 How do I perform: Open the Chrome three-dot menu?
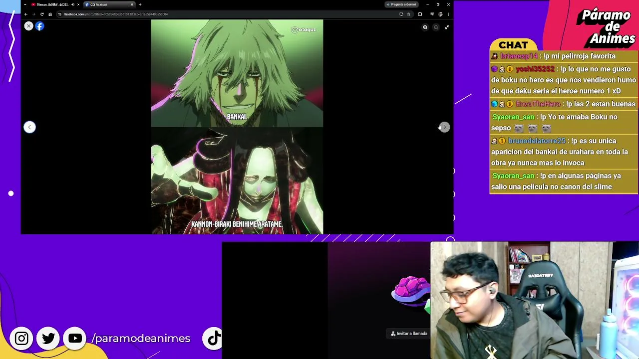[x=448, y=14]
